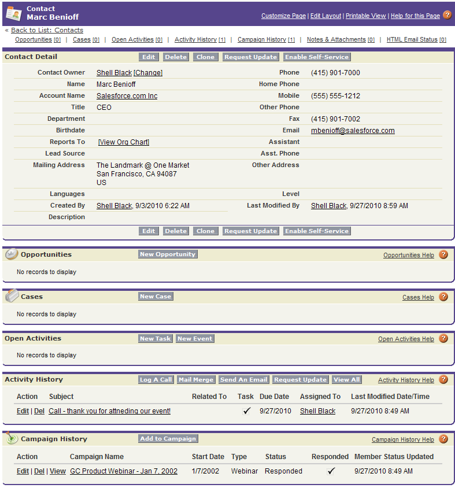This screenshot has height=488, width=455.
Task: Jump to the Opportunities [0] related list link
Action: [38, 39]
